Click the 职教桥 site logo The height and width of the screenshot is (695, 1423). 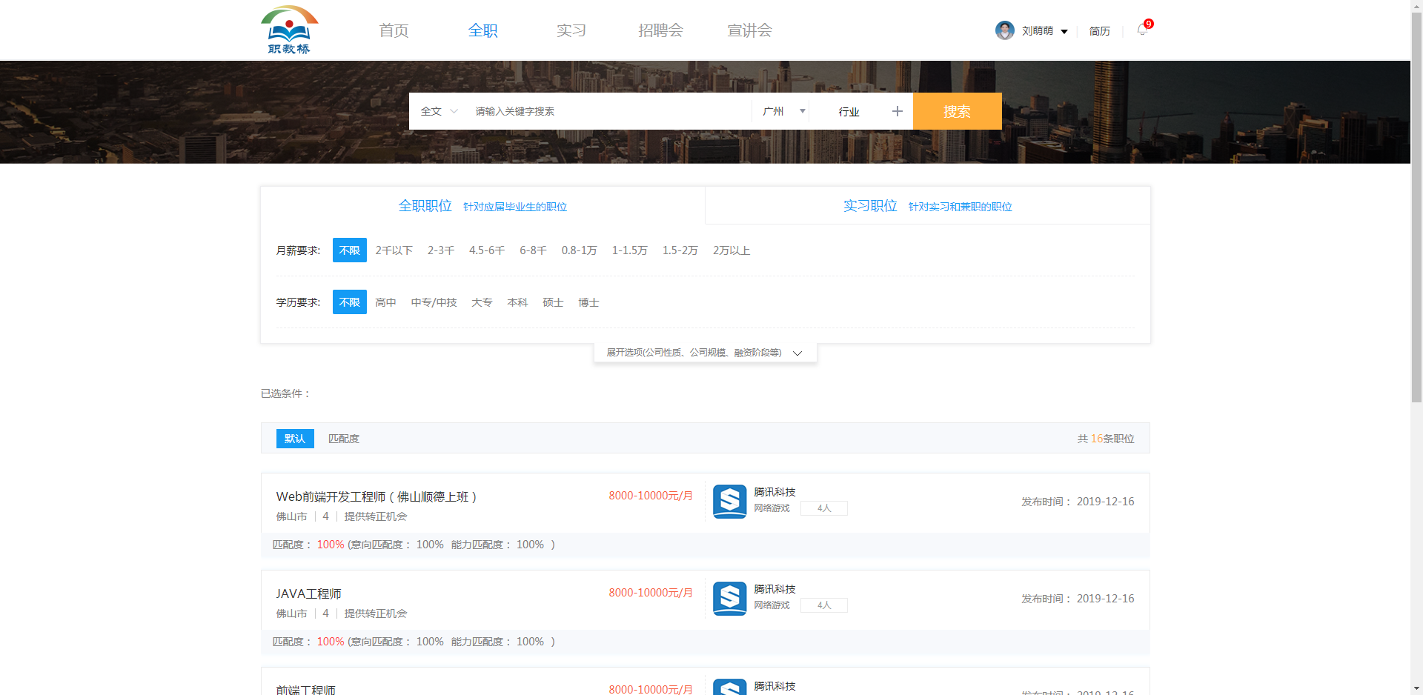point(289,30)
